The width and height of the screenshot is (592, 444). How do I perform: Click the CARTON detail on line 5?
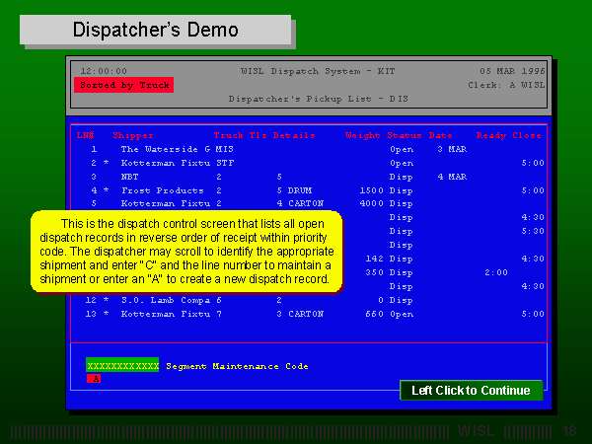(306, 203)
